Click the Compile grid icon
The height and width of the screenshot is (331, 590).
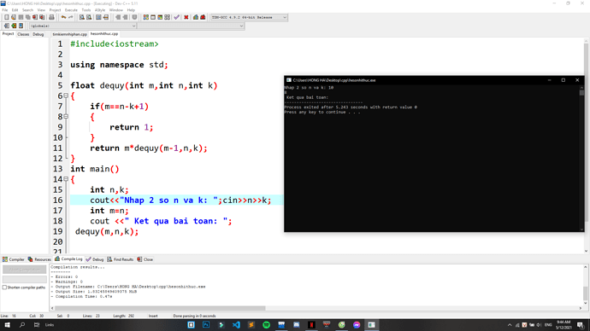(x=146, y=17)
